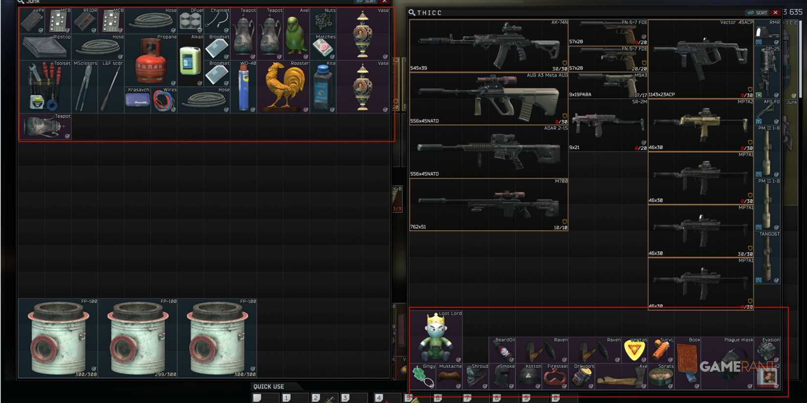Select the Matches box in Junk
The height and width of the screenshot is (403, 807).
[x=323, y=47]
